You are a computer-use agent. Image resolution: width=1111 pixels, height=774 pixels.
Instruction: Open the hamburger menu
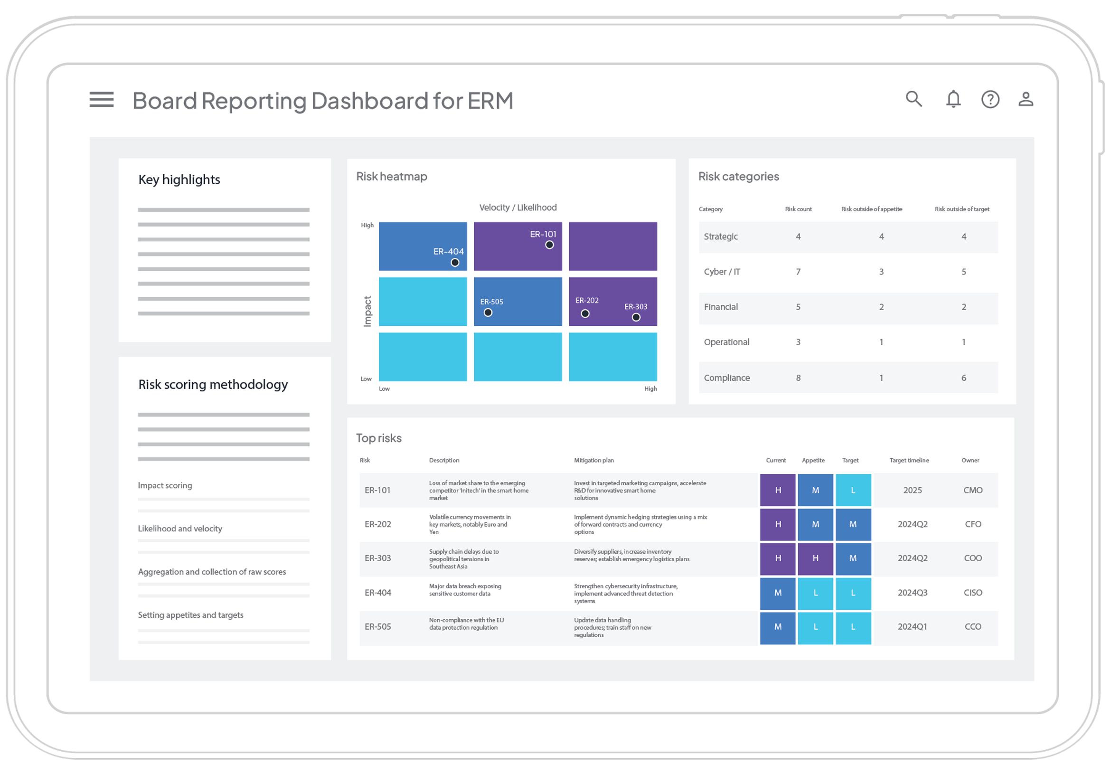pos(102,100)
